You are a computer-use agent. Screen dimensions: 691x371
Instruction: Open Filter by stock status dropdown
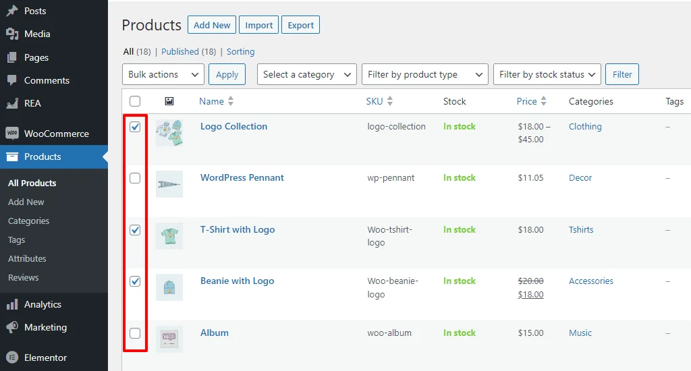547,74
